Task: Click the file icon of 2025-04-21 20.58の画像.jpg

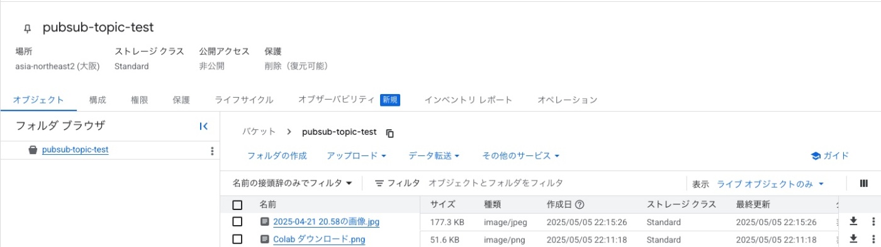Action: [264, 221]
